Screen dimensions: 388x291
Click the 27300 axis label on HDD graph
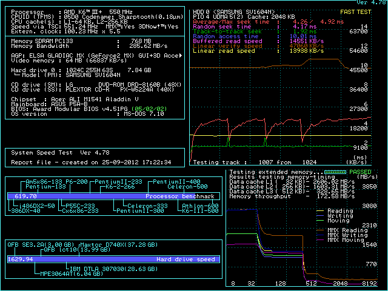[x=358, y=109]
